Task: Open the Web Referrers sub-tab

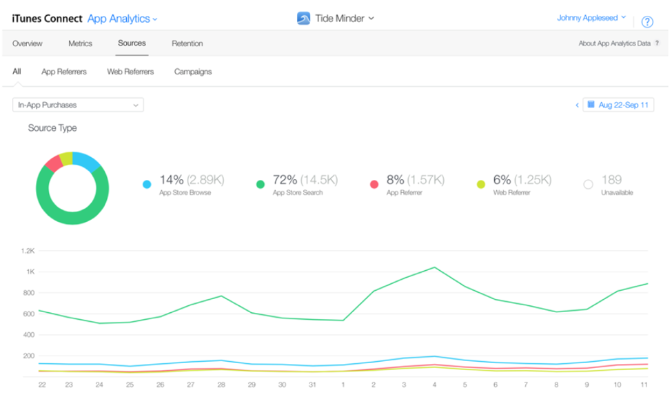Action: pyautogui.click(x=130, y=72)
